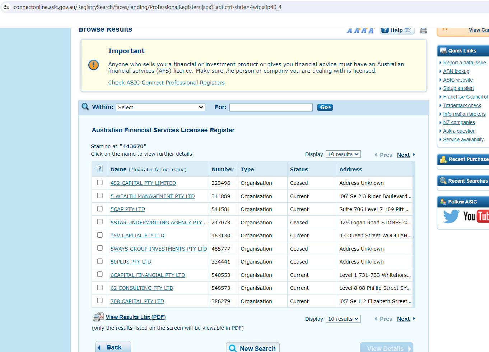Tick checkbox for 6CAPITAL FINANCIAL PTY LTD

(x=100, y=274)
